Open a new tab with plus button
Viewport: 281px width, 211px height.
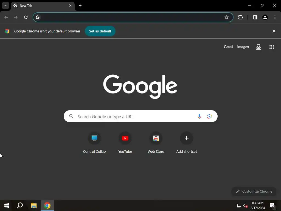click(x=80, y=5)
